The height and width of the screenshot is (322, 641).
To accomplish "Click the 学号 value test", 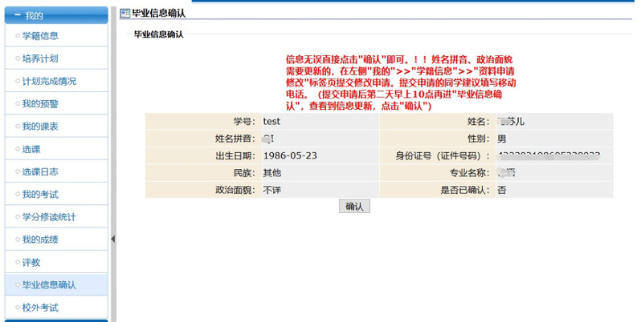I will [x=272, y=122].
